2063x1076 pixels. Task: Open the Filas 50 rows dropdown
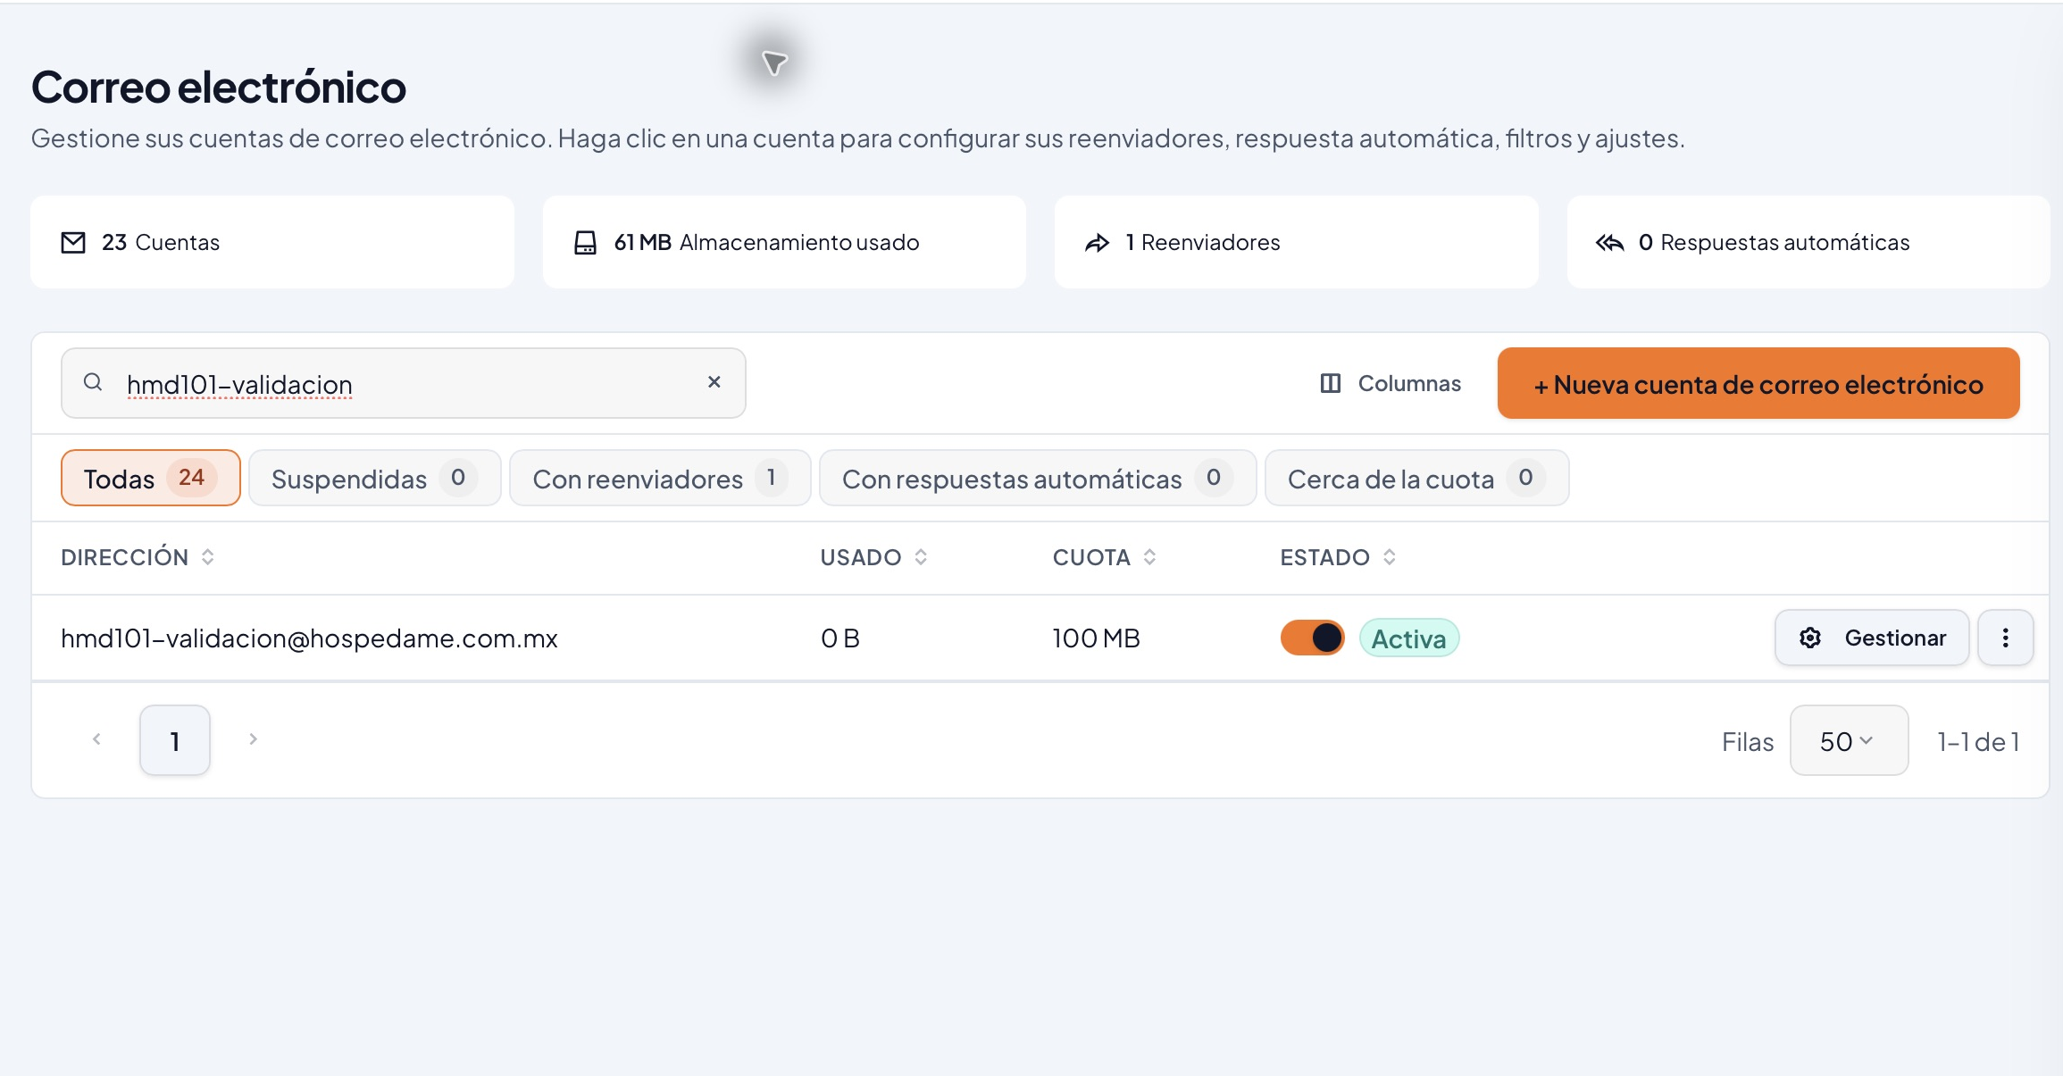click(x=1849, y=740)
